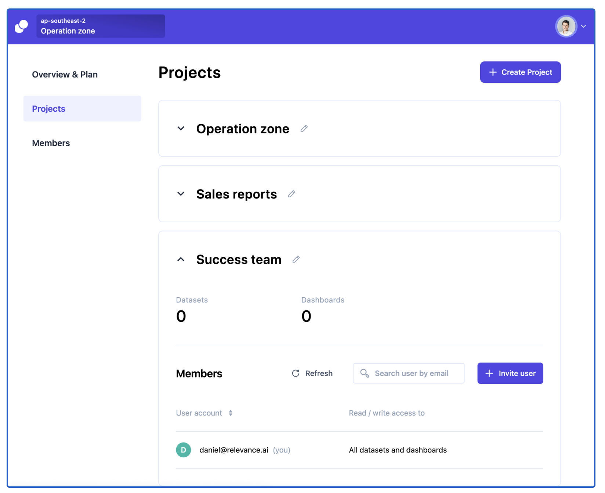Viewport: 605px width, 493px height.
Task: Select Projects in the sidebar
Action: tap(82, 109)
